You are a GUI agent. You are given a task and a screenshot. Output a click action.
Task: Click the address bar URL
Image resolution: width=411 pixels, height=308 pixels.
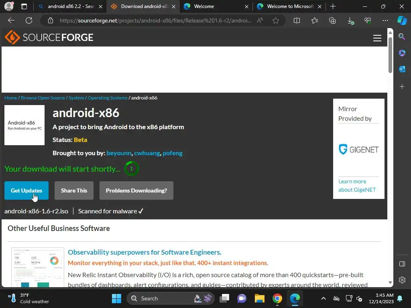pyautogui.click(x=155, y=20)
